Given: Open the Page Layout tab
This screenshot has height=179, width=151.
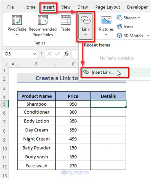Looking at the screenshot, I should [108, 7].
